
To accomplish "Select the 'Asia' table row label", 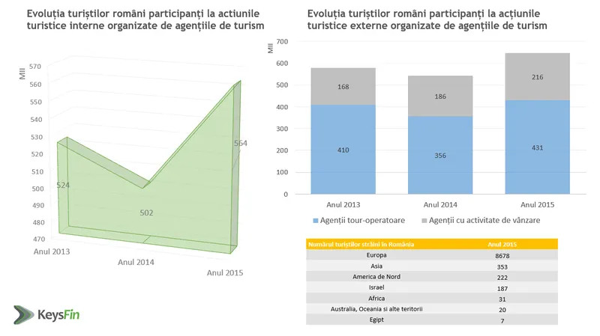I will [376, 266].
